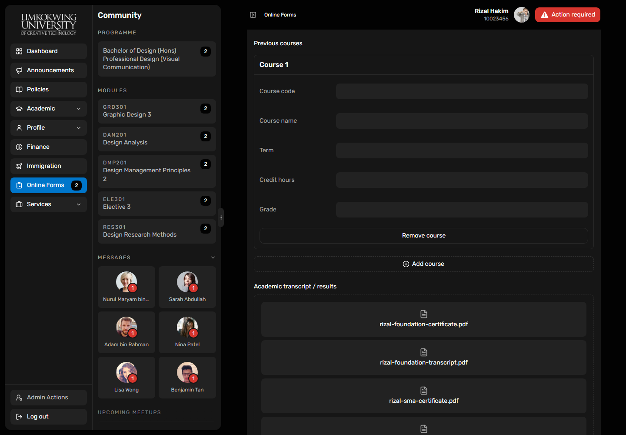Navigate to Immigration
The width and height of the screenshot is (626, 435).
pyautogui.click(x=49, y=166)
